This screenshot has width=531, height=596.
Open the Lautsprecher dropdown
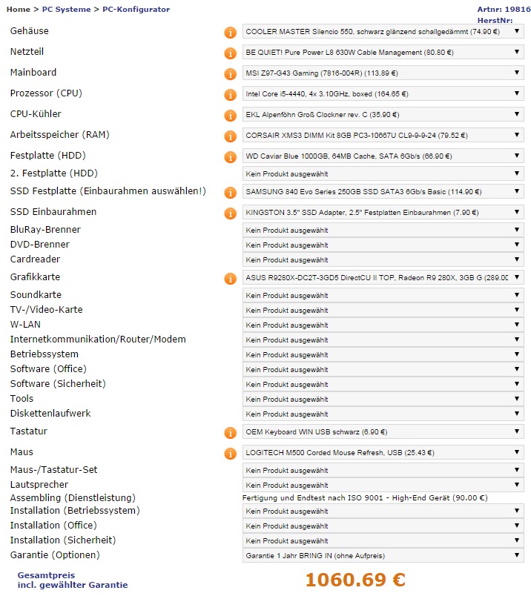coord(383,485)
